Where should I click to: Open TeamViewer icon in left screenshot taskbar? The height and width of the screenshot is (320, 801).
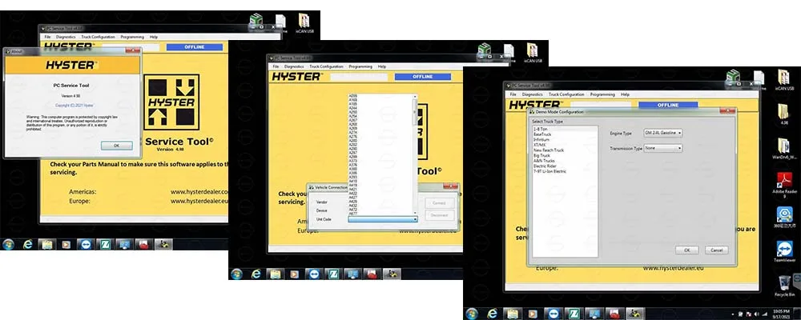[x=85, y=244]
